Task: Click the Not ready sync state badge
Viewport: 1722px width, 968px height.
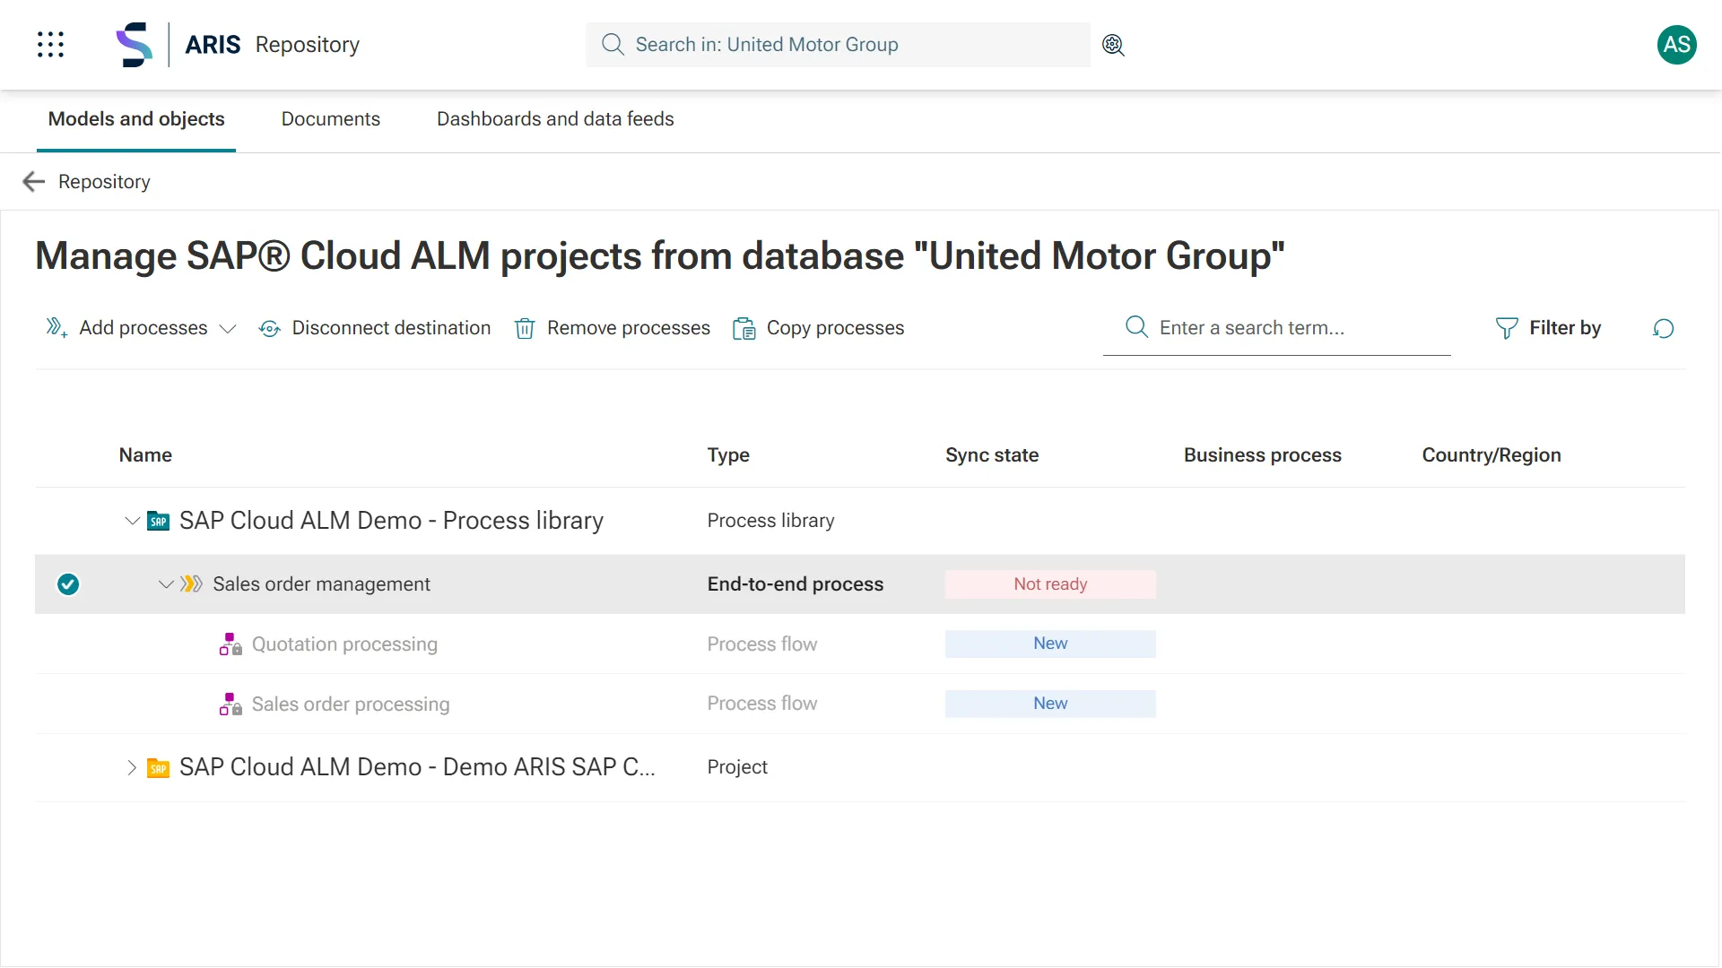Action: point(1050,584)
